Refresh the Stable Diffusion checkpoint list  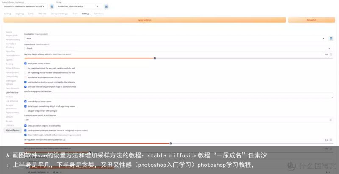52,6
